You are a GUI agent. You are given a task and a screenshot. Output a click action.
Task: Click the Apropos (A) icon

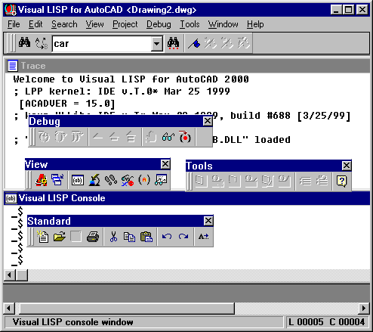point(144,180)
